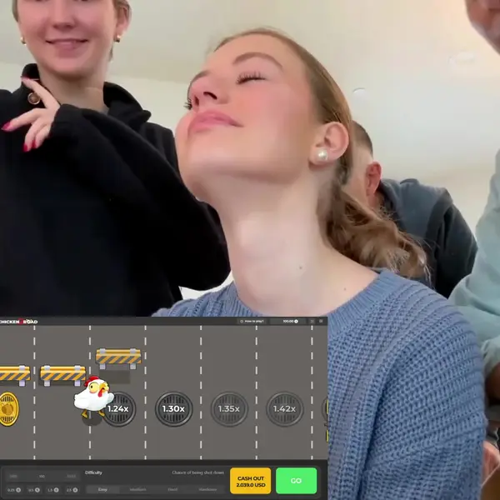The height and width of the screenshot is (500, 500).
Task: Set Medium difficulty
Action: 137,489
